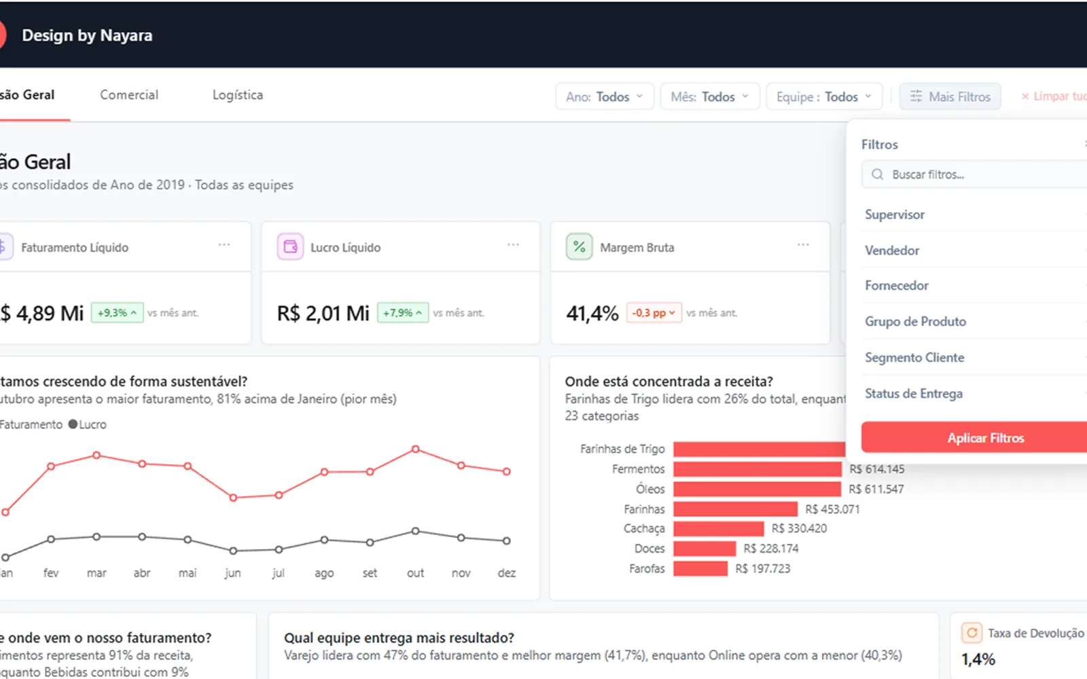Expand the Segmento Cliente filter
Image resolution: width=1087 pixels, height=679 pixels.
pyautogui.click(x=974, y=357)
